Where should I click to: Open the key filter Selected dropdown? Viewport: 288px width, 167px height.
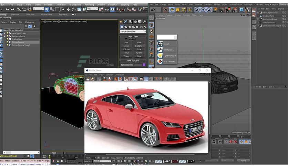[102, 161]
